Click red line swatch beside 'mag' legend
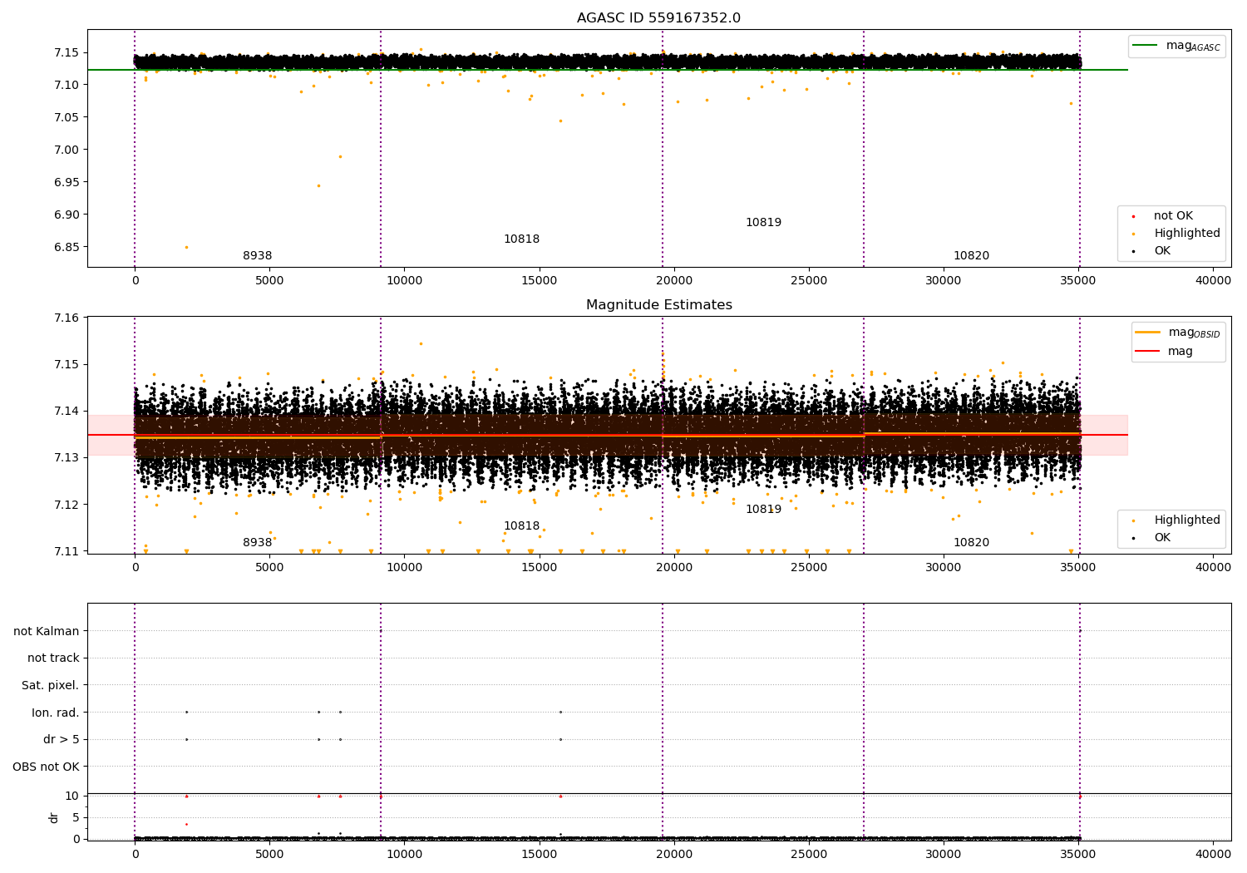 [1147, 352]
